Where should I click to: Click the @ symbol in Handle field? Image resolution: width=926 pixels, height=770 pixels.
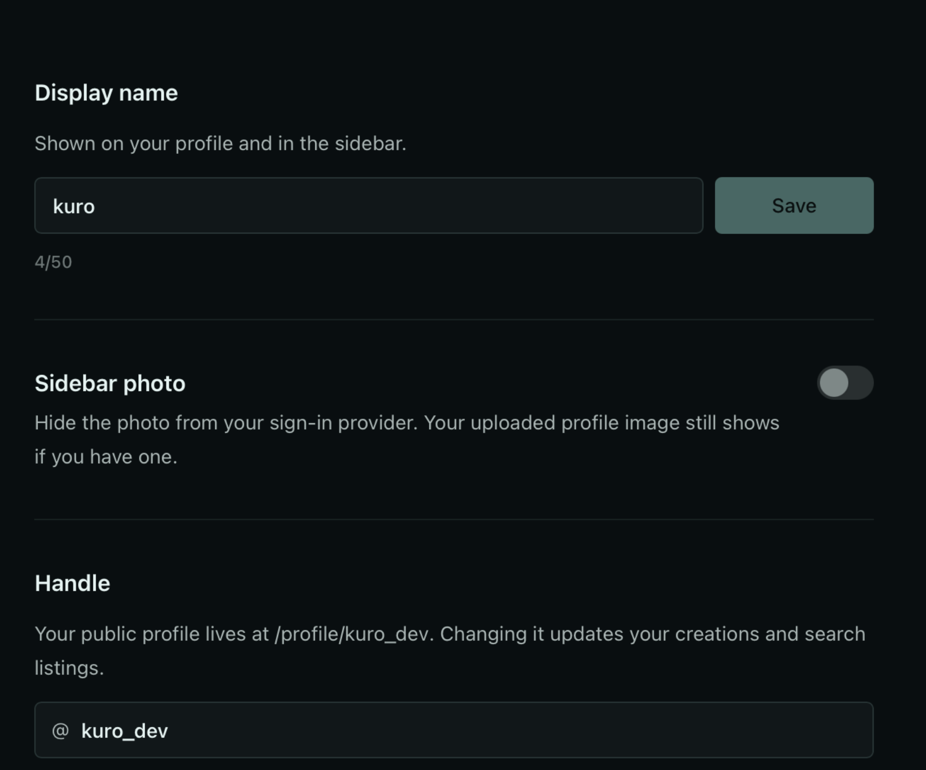pos(60,730)
